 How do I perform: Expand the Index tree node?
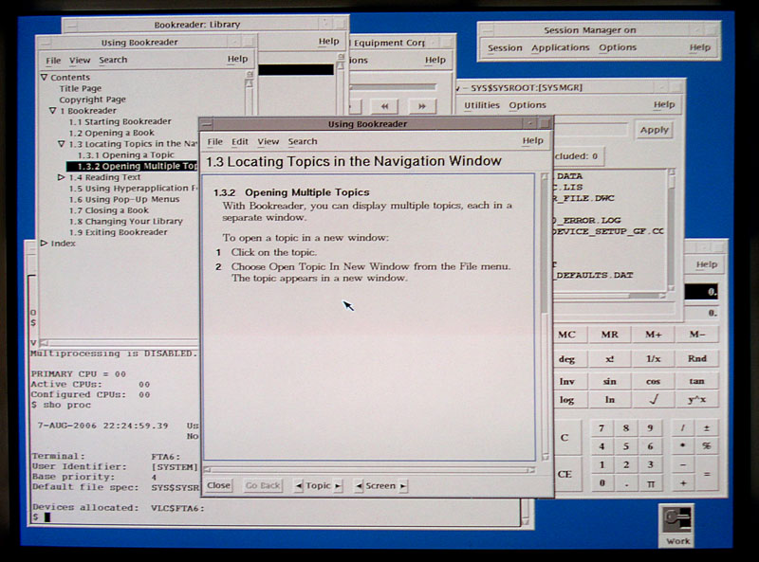[44, 244]
